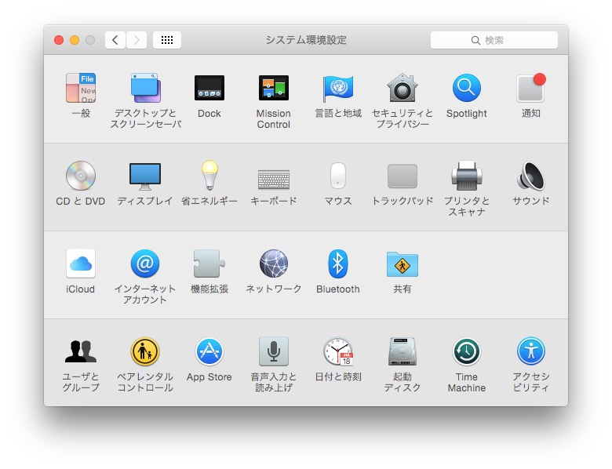Go forward with the right chevron button

[x=137, y=40]
